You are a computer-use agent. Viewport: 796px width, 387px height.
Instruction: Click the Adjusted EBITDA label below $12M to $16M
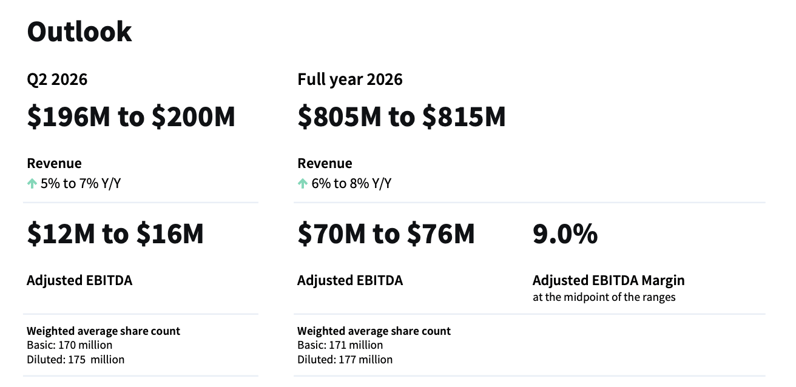(79, 280)
